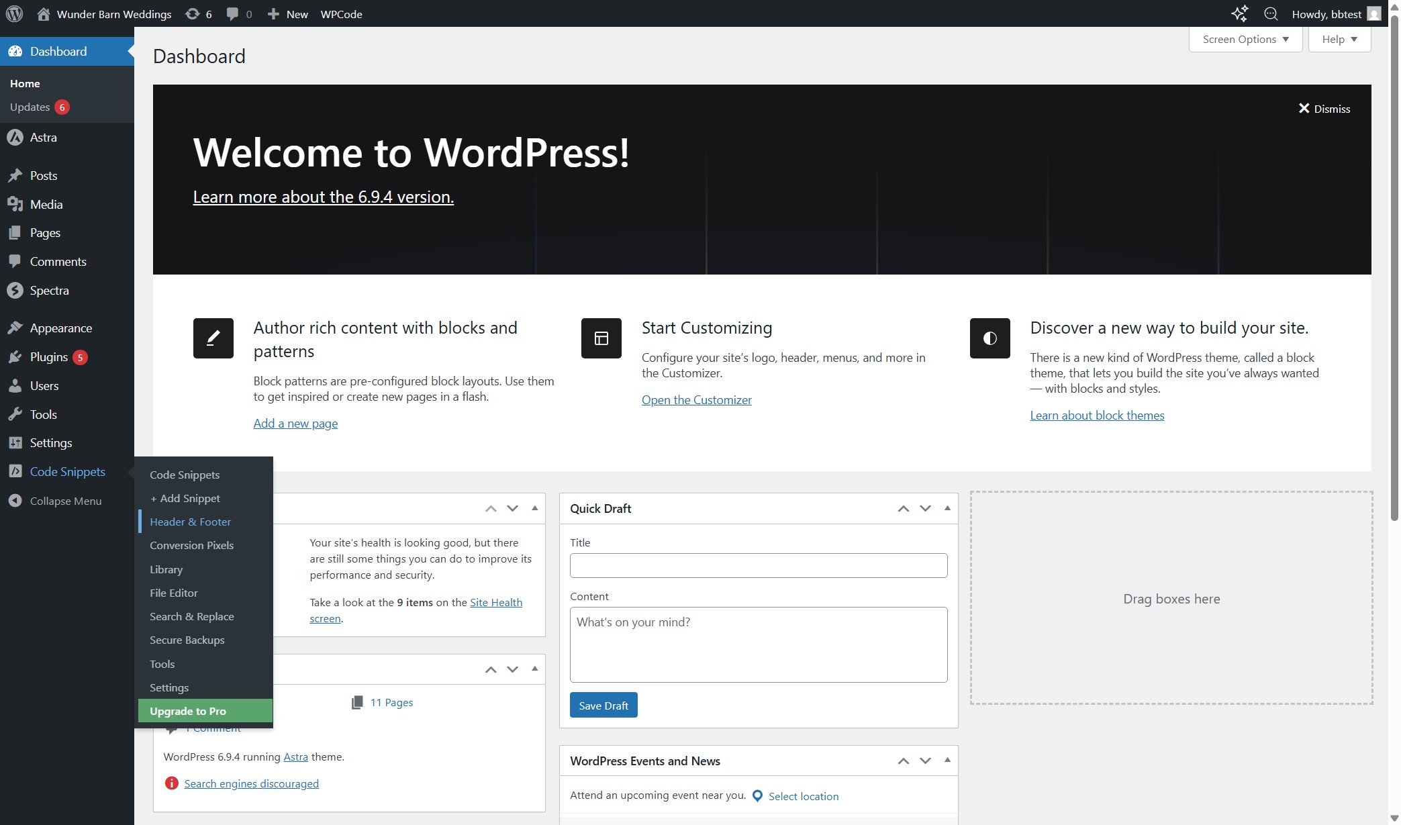
Task: Open the WPCode admin bar menu
Action: [341, 14]
